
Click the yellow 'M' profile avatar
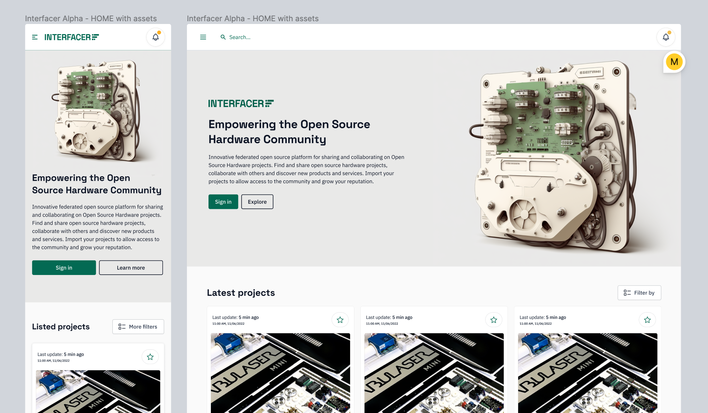[x=674, y=62]
